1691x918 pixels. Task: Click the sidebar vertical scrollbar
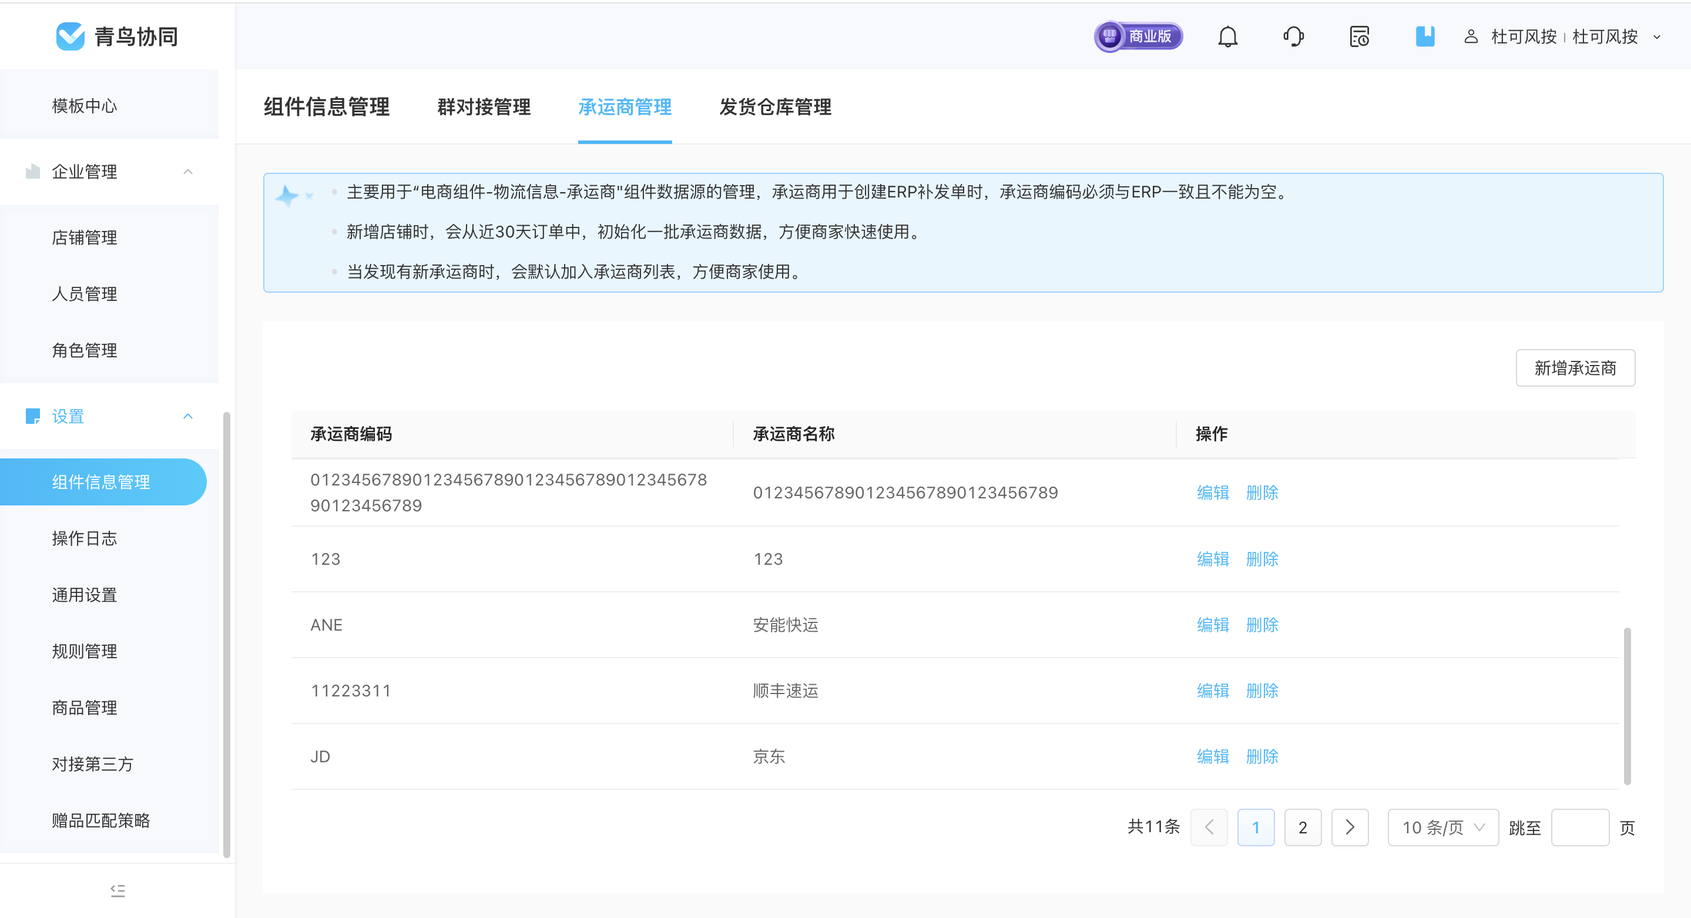point(226,634)
